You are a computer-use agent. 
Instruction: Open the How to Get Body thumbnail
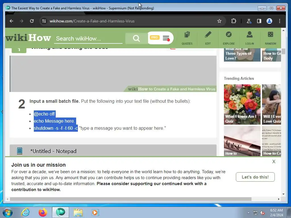271,55
